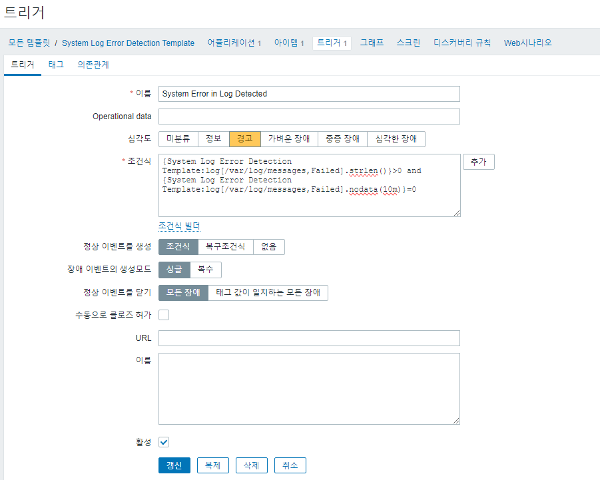Go to 아이템 1 tab
This screenshot has width=600, height=480.
pyautogui.click(x=289, y=43)
